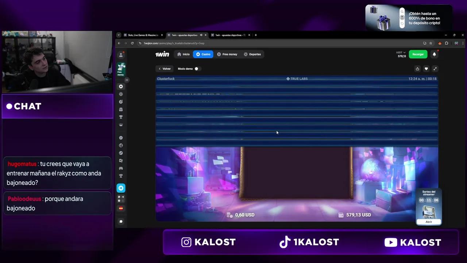Image resolution: width=467 pixels, height=263 pixels.
Task: Click the Free money banner in sidebar
Action: click(x=121, y=69)
